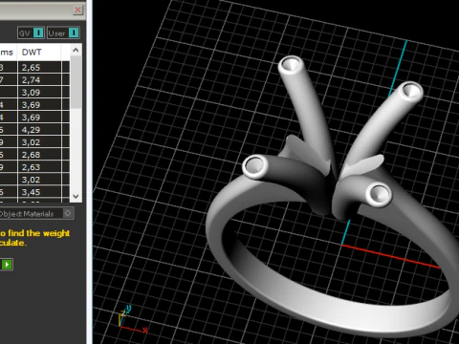Screen dimensions: 459x344
Task: Toggle the GV switch
Action: [31, 32]
